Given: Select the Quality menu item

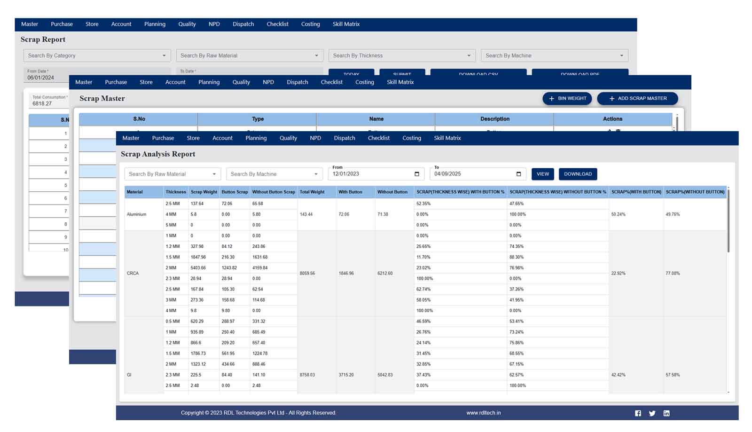Looking at the screenshot, I should (288, 138).
